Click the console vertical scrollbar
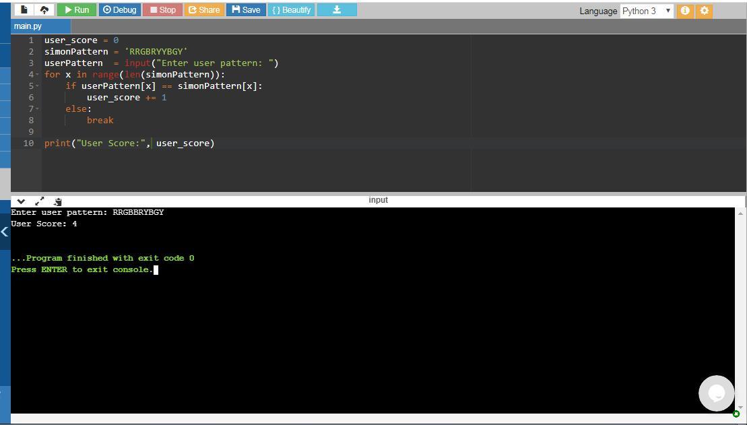This screenshot has height=425, width=747. 740,310
